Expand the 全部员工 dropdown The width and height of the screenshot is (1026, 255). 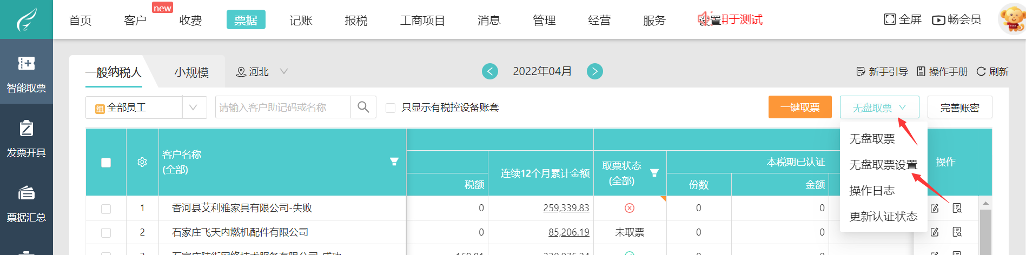pos(193,108)
